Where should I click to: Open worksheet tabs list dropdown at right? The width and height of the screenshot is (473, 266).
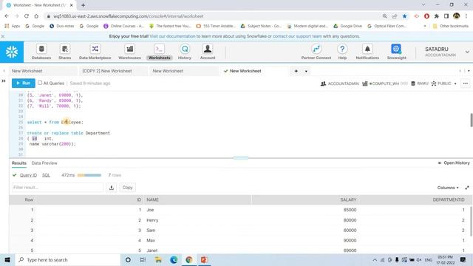469,71
